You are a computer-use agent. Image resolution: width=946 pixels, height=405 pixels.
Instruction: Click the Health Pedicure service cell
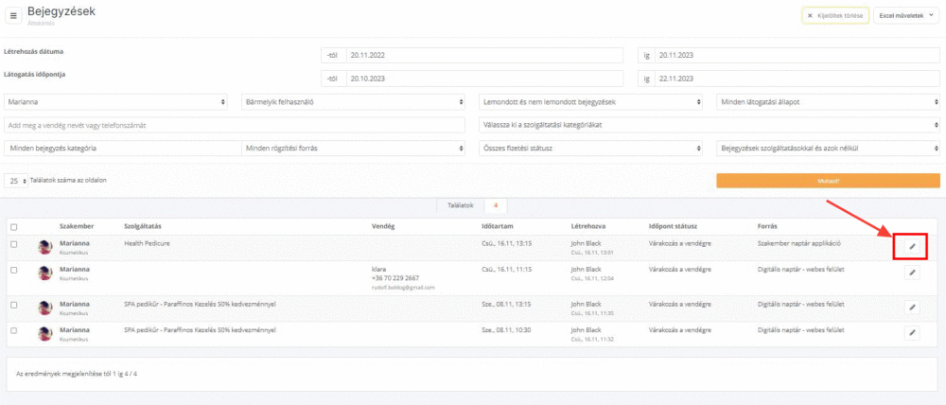coord(147,243)
